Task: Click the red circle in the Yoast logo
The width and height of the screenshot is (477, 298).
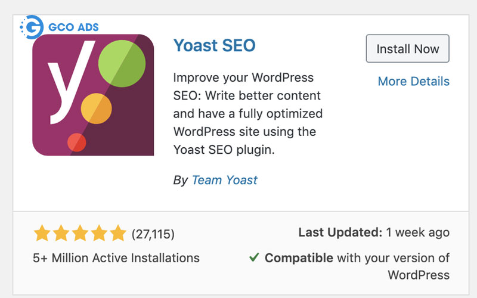Action: coord(77,142)
